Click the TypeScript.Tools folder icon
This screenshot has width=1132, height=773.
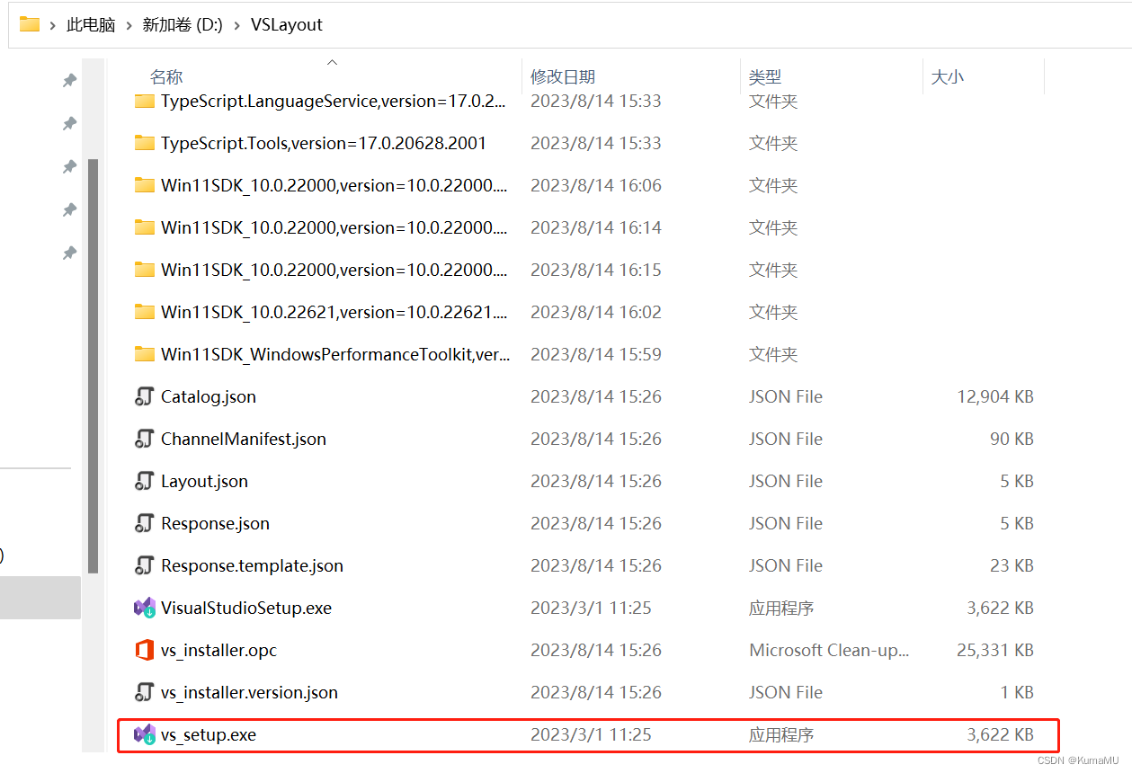144,143
